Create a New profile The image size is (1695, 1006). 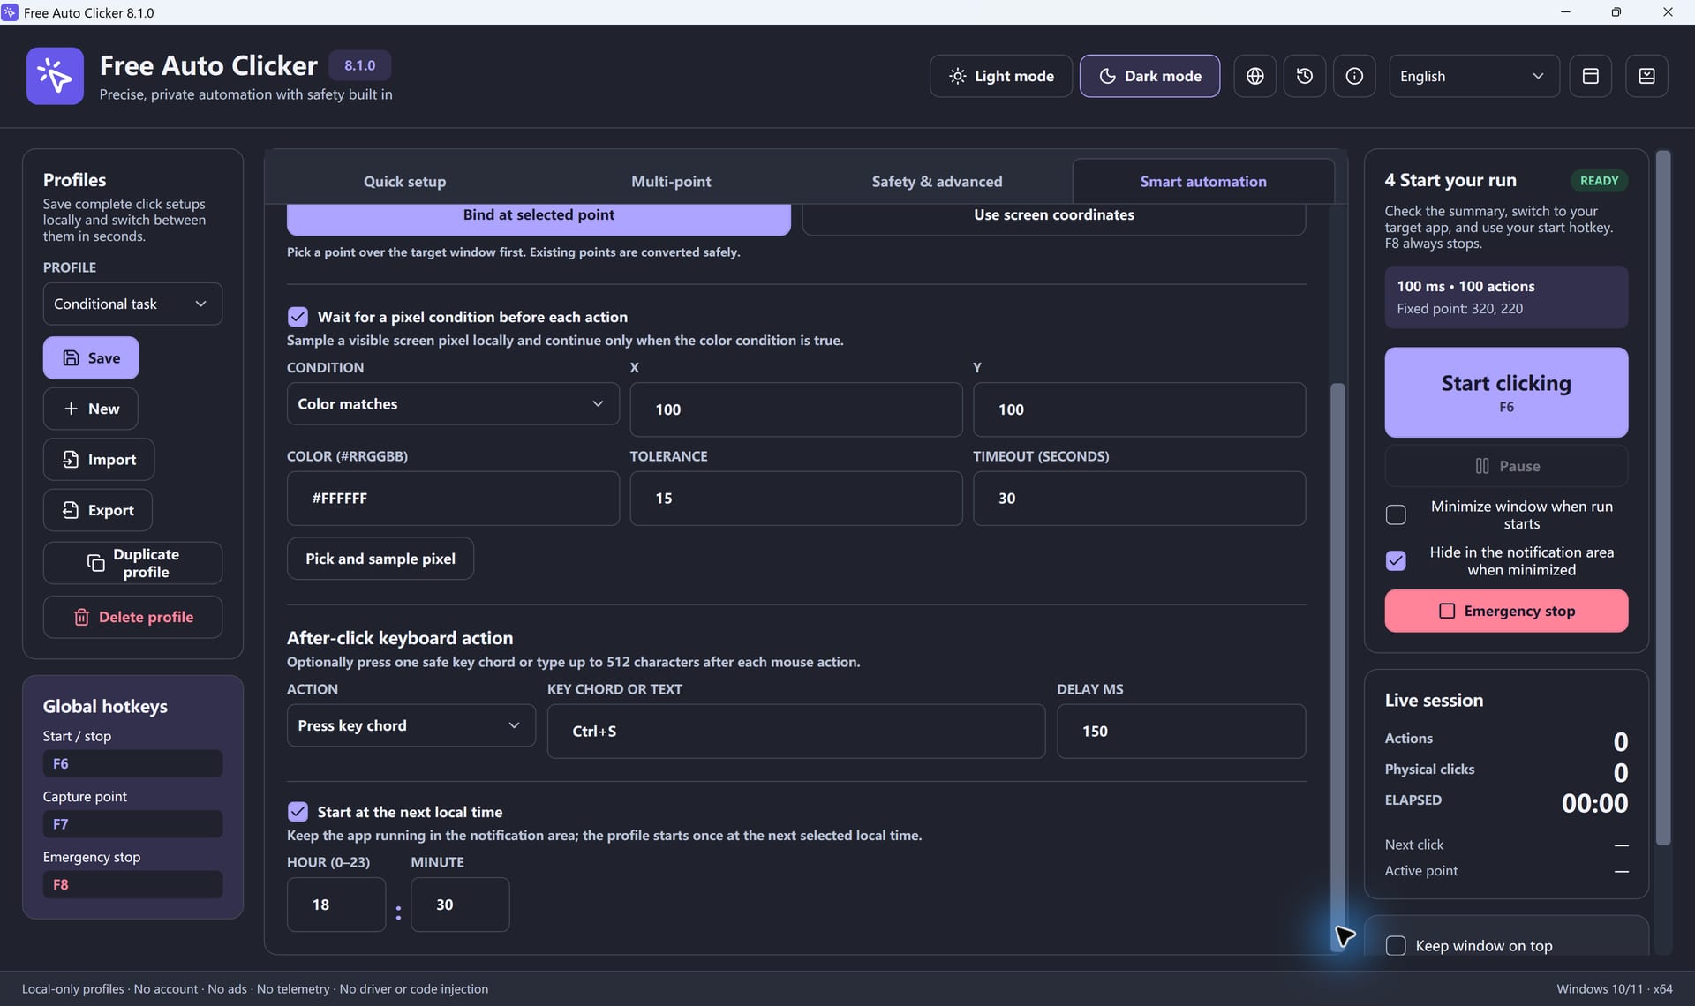(91, 409)
